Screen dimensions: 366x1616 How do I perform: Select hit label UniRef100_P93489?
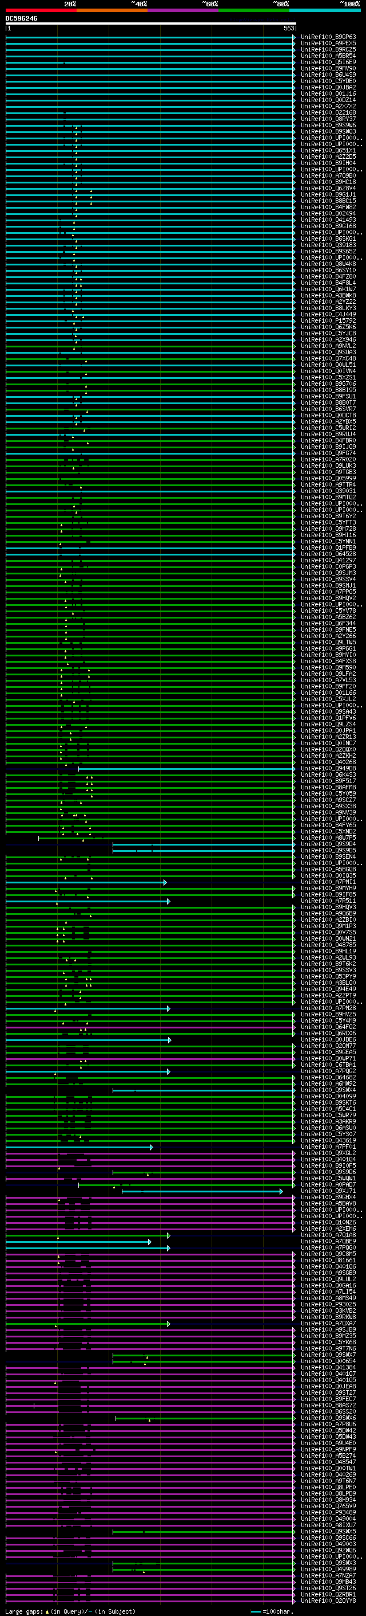point(328,1512)
